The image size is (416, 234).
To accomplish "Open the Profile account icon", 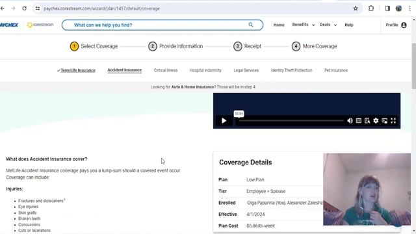I will pos(404,25).
